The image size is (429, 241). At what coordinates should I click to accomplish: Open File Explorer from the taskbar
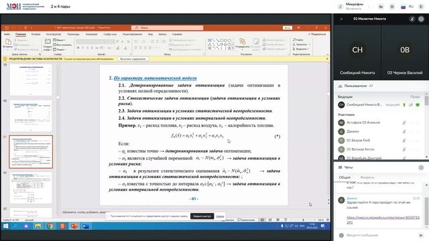[38, 226]
